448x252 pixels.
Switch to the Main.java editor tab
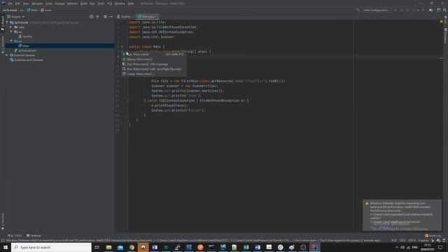(147, 17)
